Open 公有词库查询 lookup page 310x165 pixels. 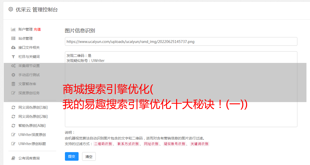29,158
